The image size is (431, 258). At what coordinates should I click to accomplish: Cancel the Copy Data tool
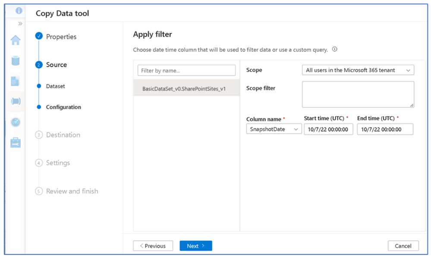[403, 246]
